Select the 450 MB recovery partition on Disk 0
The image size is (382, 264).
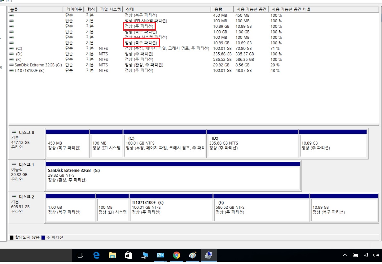pos(68,144)
